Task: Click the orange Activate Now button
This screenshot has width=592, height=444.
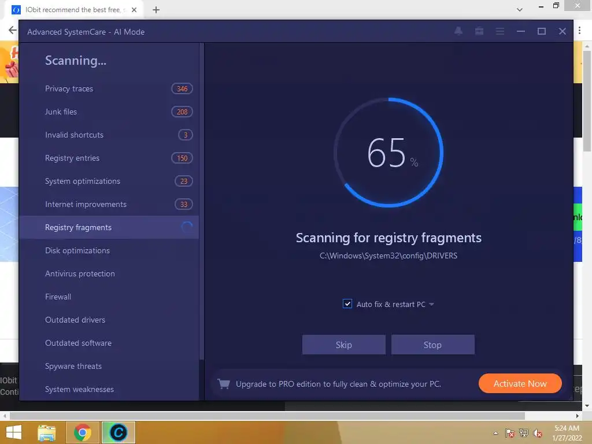Action: [520, 384]
